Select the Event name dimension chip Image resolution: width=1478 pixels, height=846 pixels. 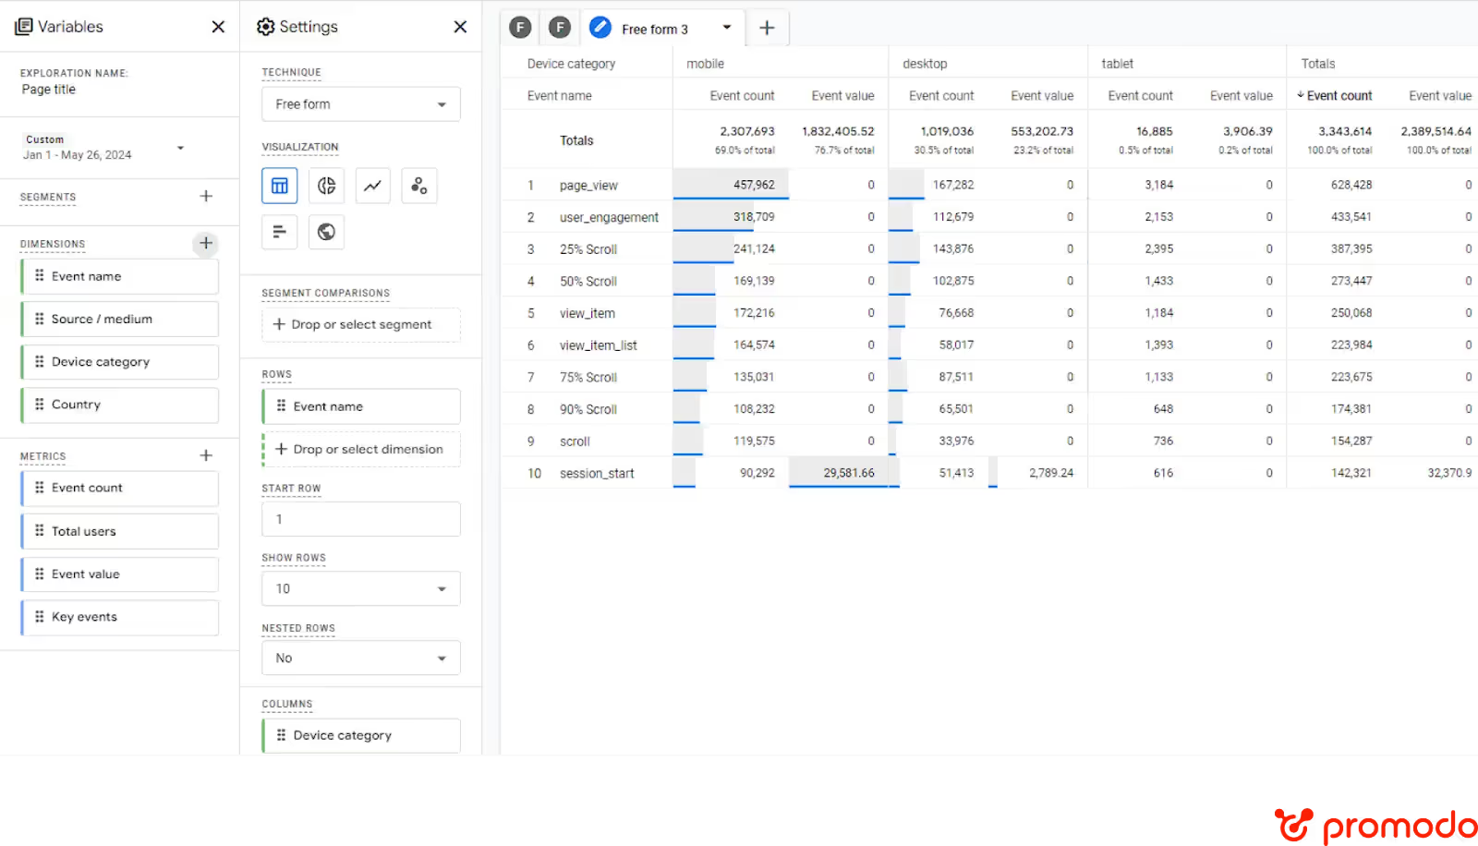(119, 276)
